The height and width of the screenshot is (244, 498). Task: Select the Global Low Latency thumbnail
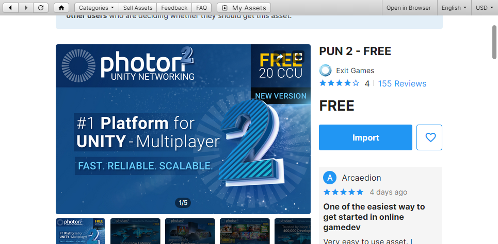(x=135, y=231)
